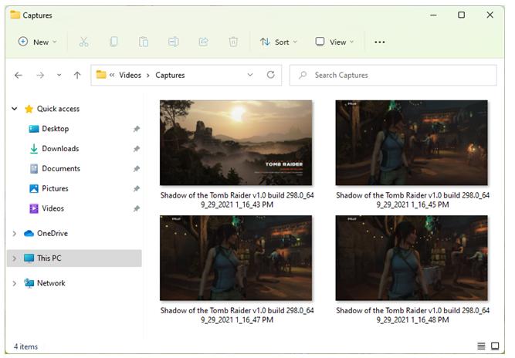The width and height of the screenshot is (515, 358).
Task: Click the pin icon beside Downloads
Action: click(137, 149)
